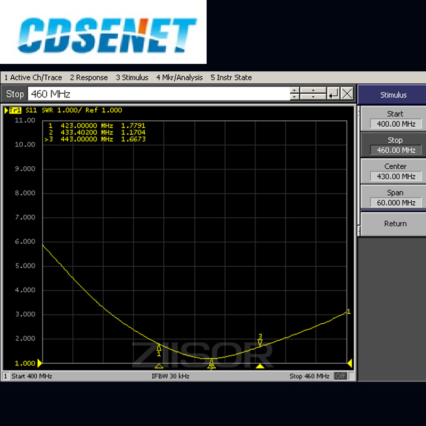
Task: Click the left reference level arrow at 1.000
Action: coord(39,363)
